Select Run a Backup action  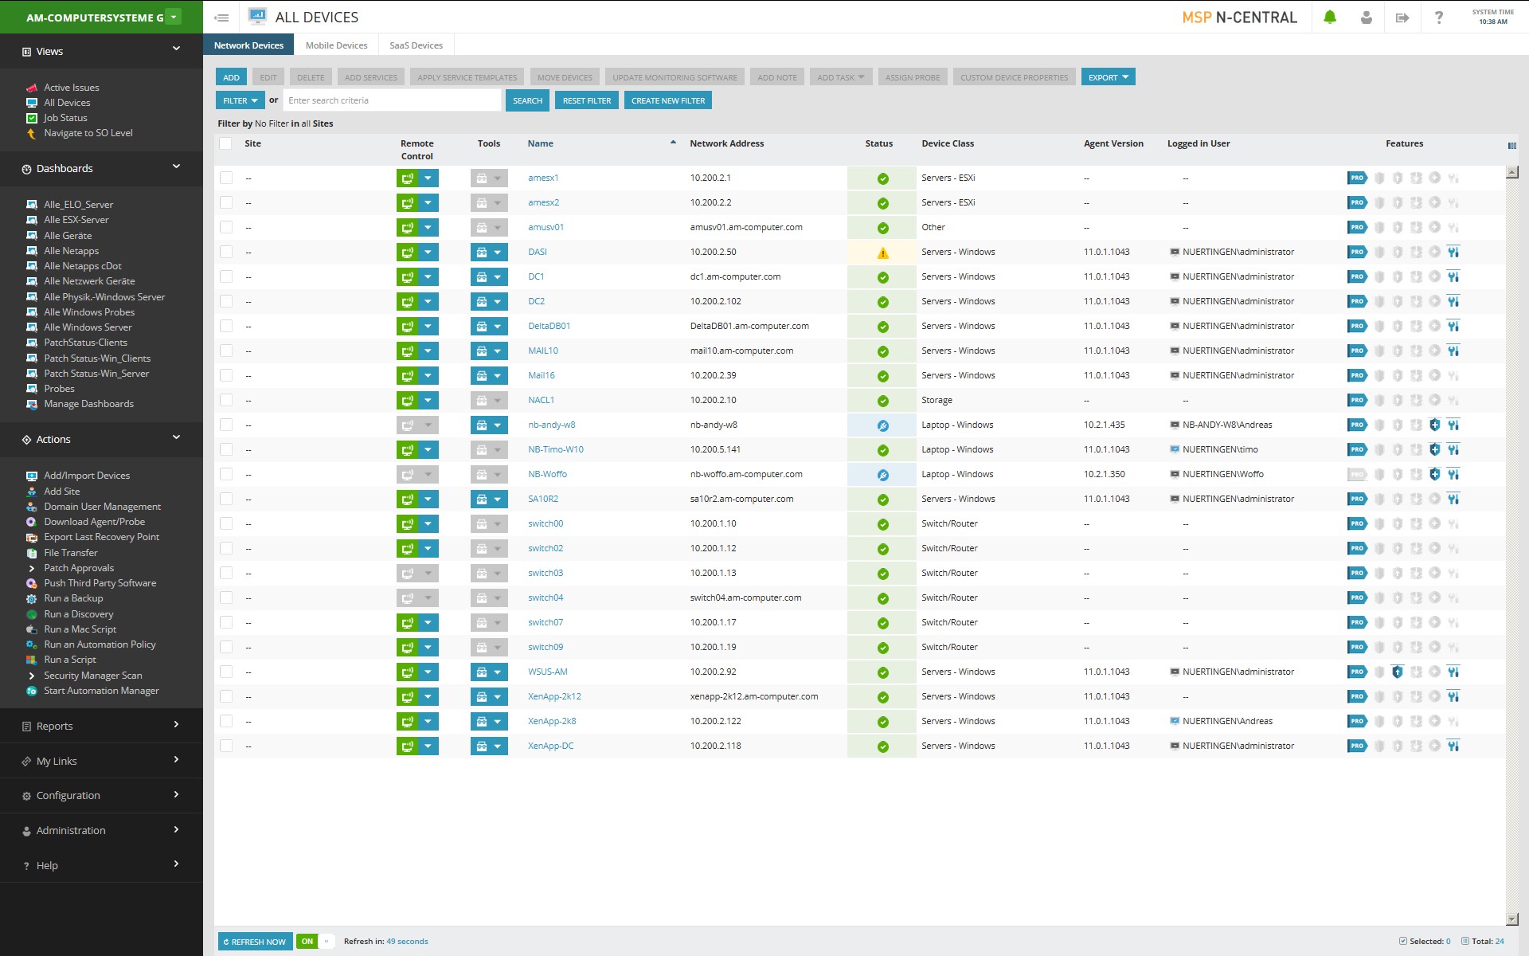point(73,598)
